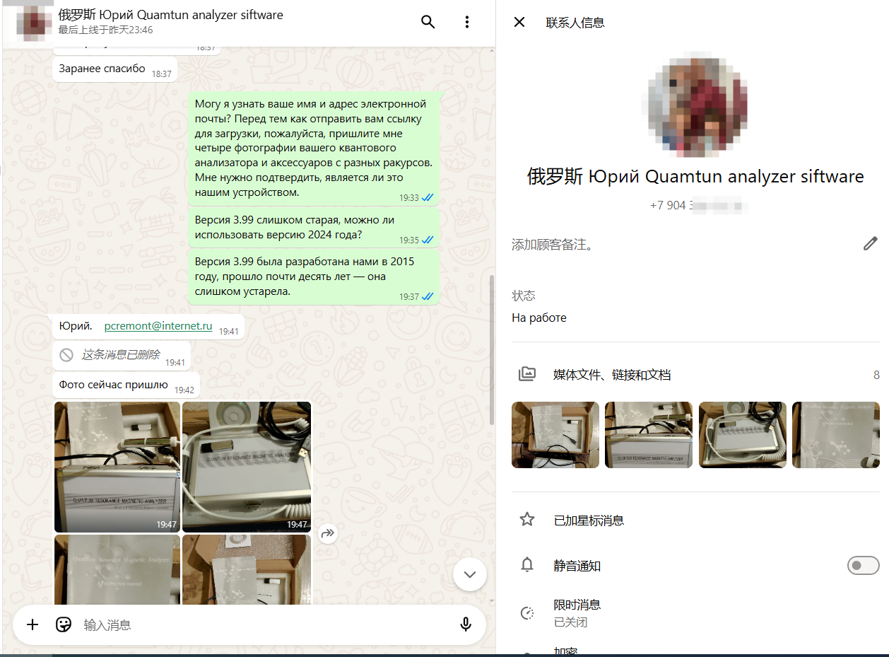This screenshot has width=889, height=657.
Task: Click the search icon in chat header
Action: click(x=428, y=22)
